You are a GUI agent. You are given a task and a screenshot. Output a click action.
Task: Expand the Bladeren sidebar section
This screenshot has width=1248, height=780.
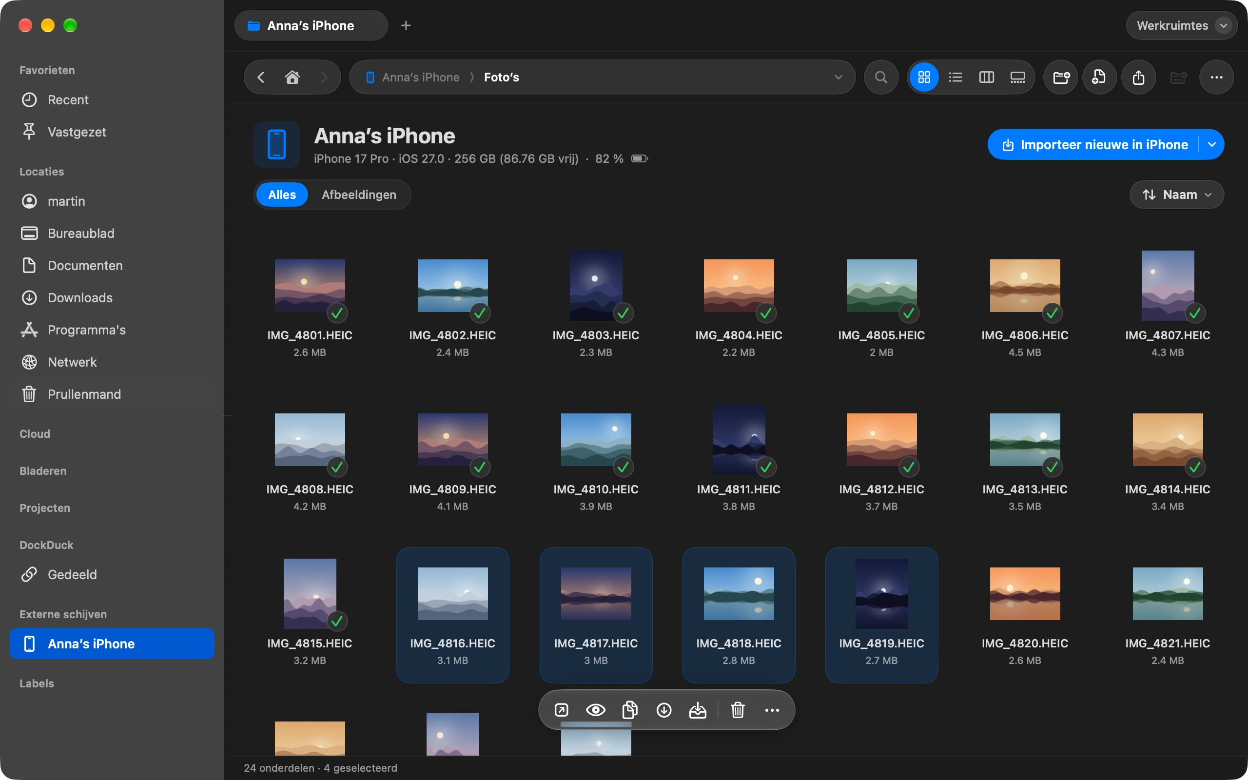tap(43, 471)
